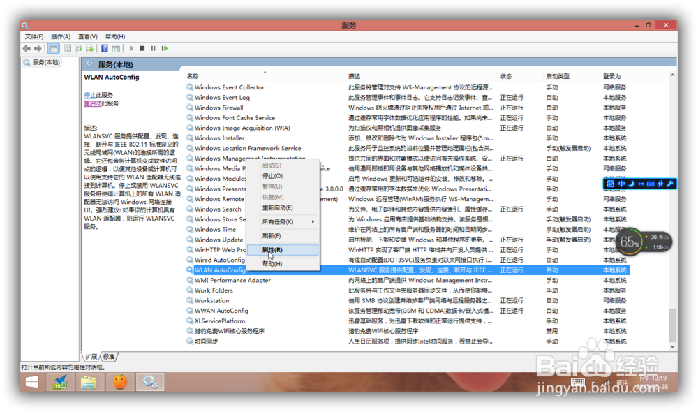This screenshot has width=698, height=412.
Task: Select the 猎豹免费WiFi核心服务程序 row
Action: coord(408,332)
